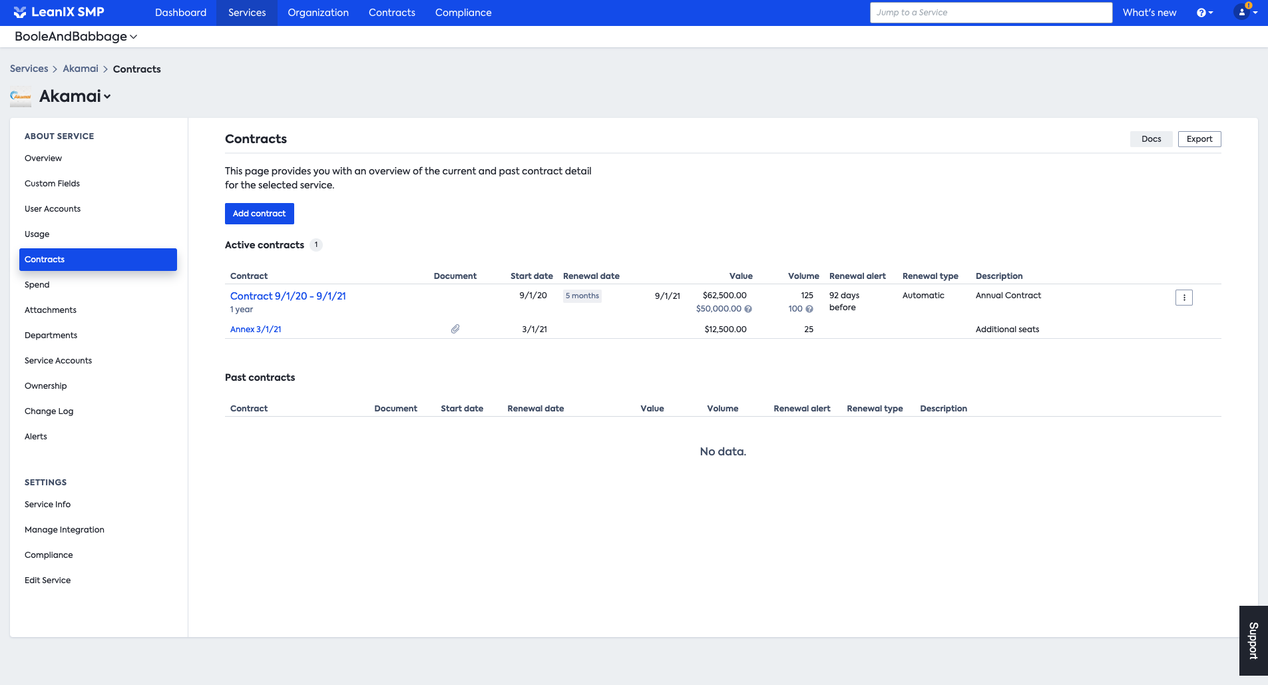Image resolution: width=1268 pixels, height=685 pixels.
Task: Open the Contract 9/1/20 - 9/1/21 link
Action: [x=288, y=296]
